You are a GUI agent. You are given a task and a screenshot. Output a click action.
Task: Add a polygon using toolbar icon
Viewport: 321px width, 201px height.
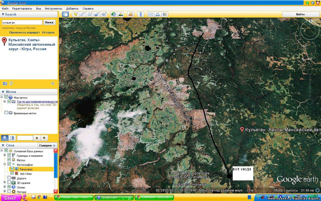83,14
